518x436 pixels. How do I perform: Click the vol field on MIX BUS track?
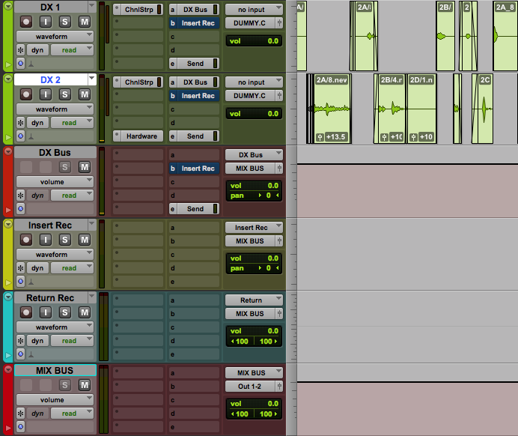tap(255, 404)
